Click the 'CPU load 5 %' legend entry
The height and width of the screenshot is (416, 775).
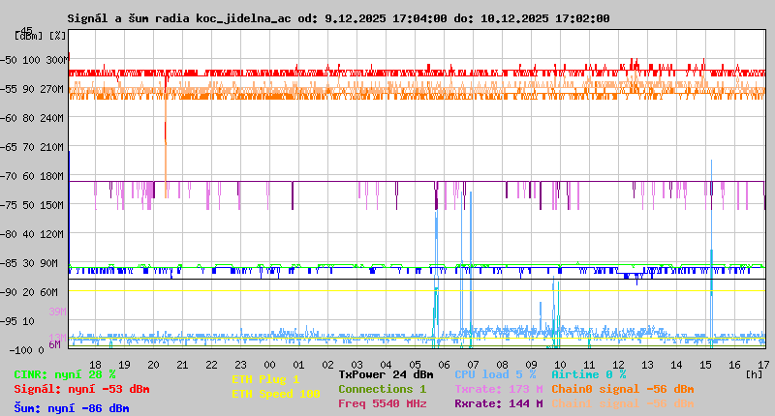(x=496, y=375)
